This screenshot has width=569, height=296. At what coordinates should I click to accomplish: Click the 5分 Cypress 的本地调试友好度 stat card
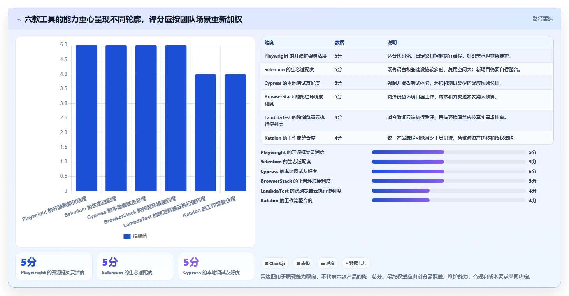pos(216,266)
